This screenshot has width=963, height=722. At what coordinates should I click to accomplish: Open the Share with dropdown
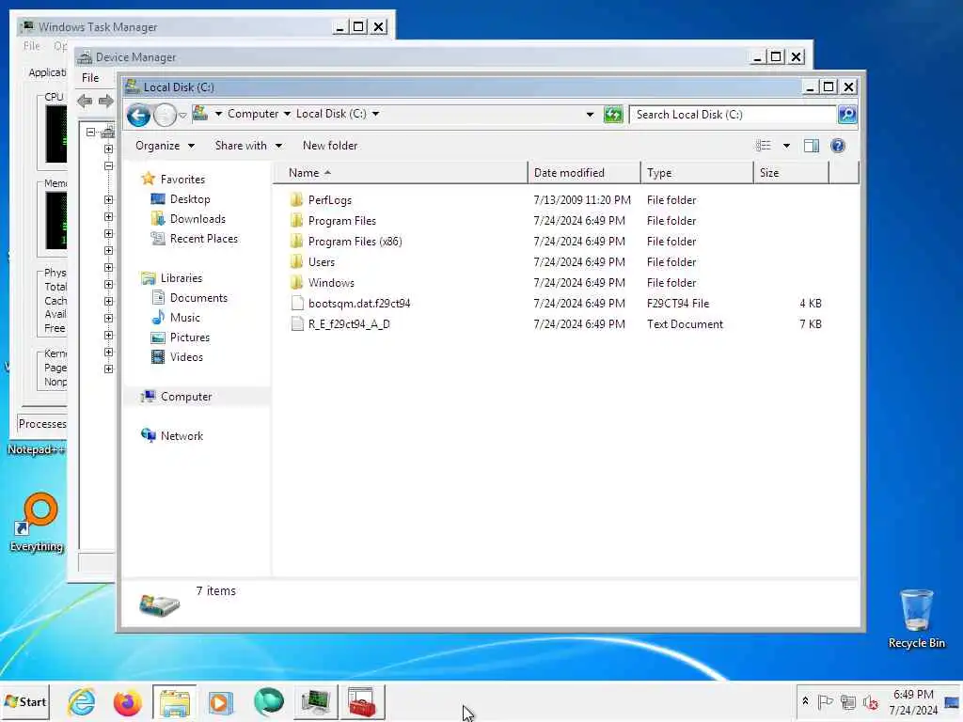[248, 146]
